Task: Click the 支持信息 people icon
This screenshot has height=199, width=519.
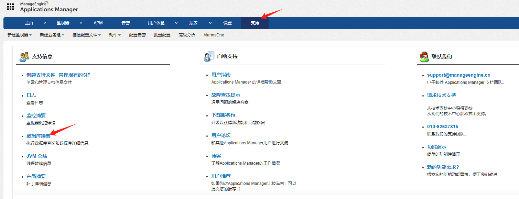Action: [24, 57]
